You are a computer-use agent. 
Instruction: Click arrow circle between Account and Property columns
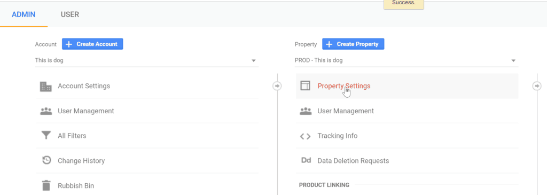click(277, 85)
